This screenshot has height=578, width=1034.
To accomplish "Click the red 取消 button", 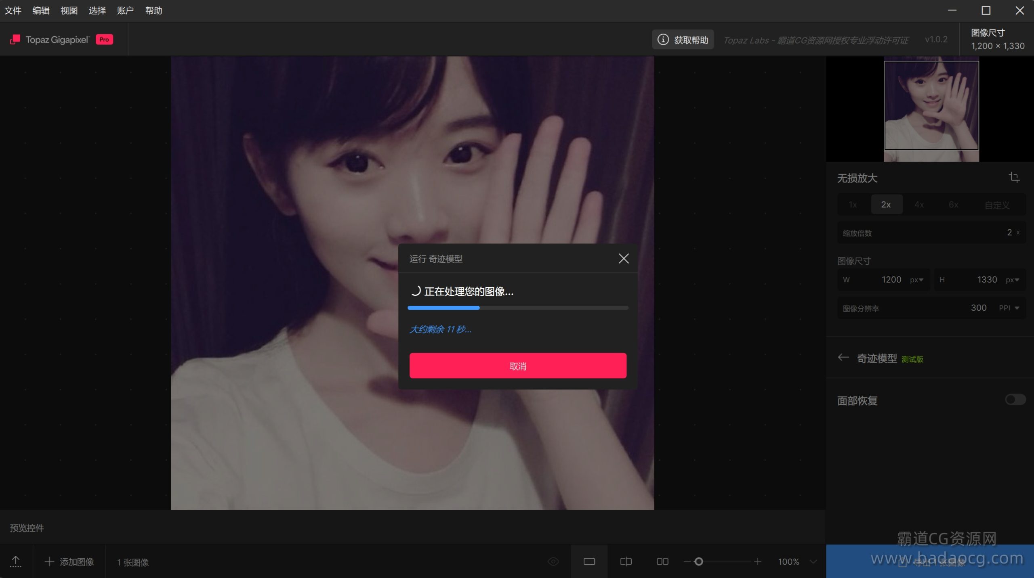I will (518, 366).
